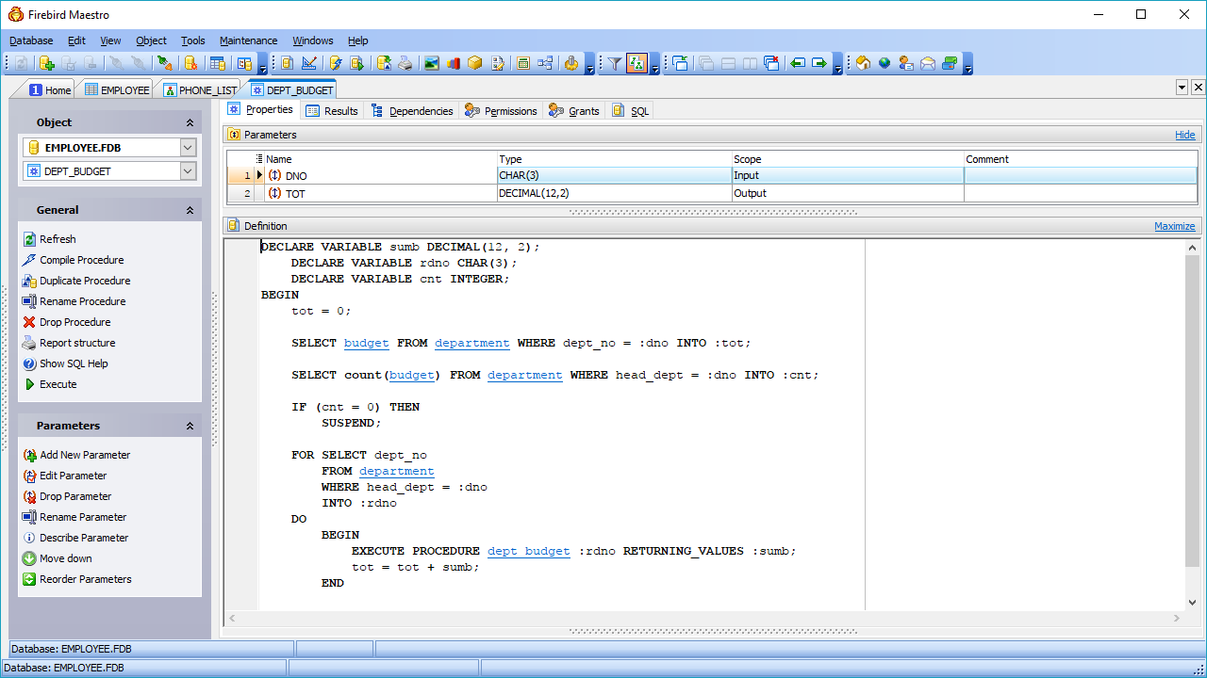Click the green forward arrow icon
Image resolution: width=1207 pixels, height=678 pixels.
pos(818,63)
